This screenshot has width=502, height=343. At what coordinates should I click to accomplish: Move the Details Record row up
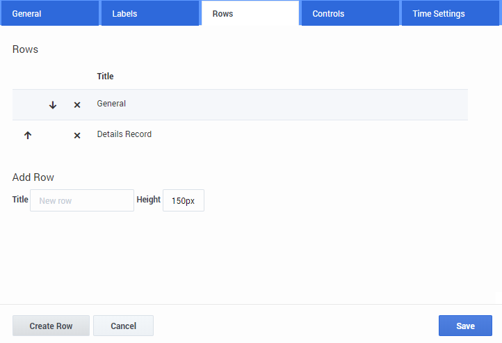click(x=28, y=136)
